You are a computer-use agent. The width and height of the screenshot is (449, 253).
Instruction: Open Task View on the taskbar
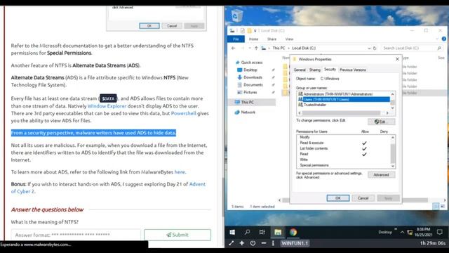(x=262, y=232)
